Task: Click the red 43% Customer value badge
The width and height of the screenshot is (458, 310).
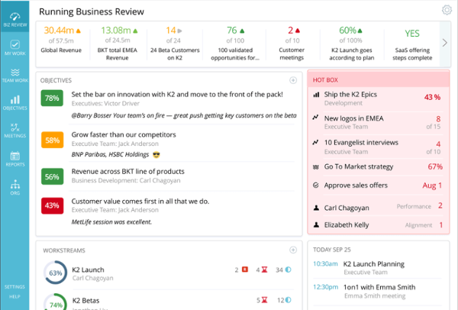Action: point(53,205)
